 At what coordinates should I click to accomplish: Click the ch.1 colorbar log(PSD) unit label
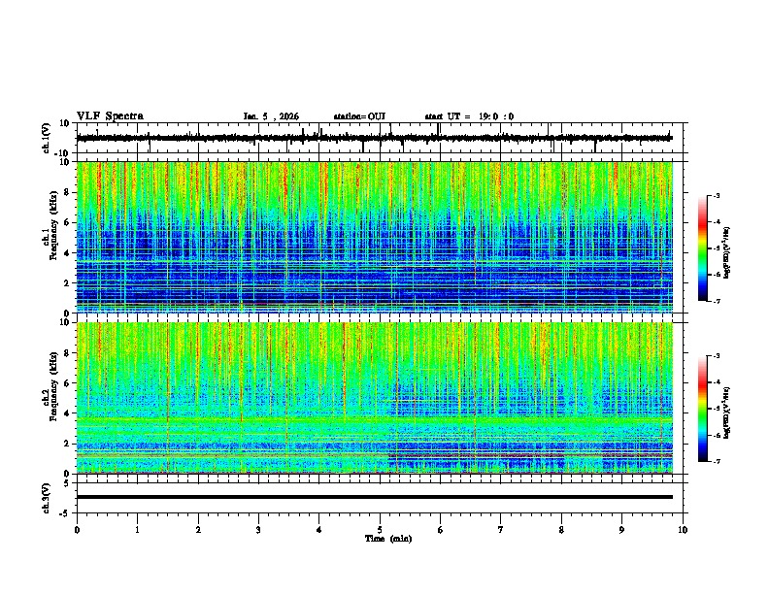(727, 252)
